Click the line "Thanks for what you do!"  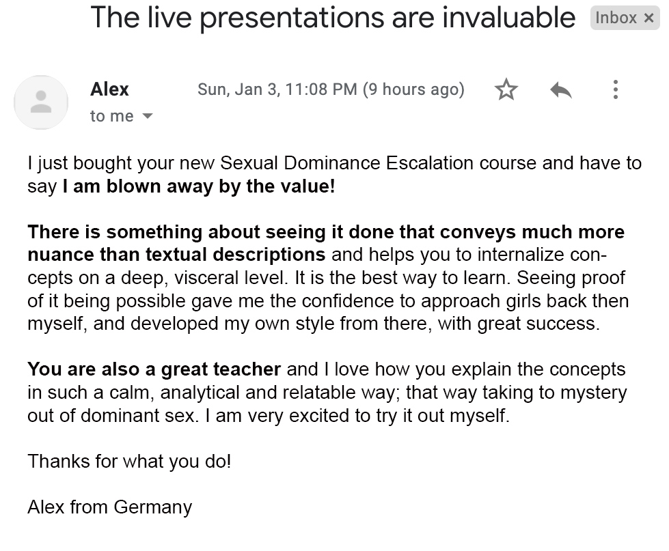click(129, 462)
